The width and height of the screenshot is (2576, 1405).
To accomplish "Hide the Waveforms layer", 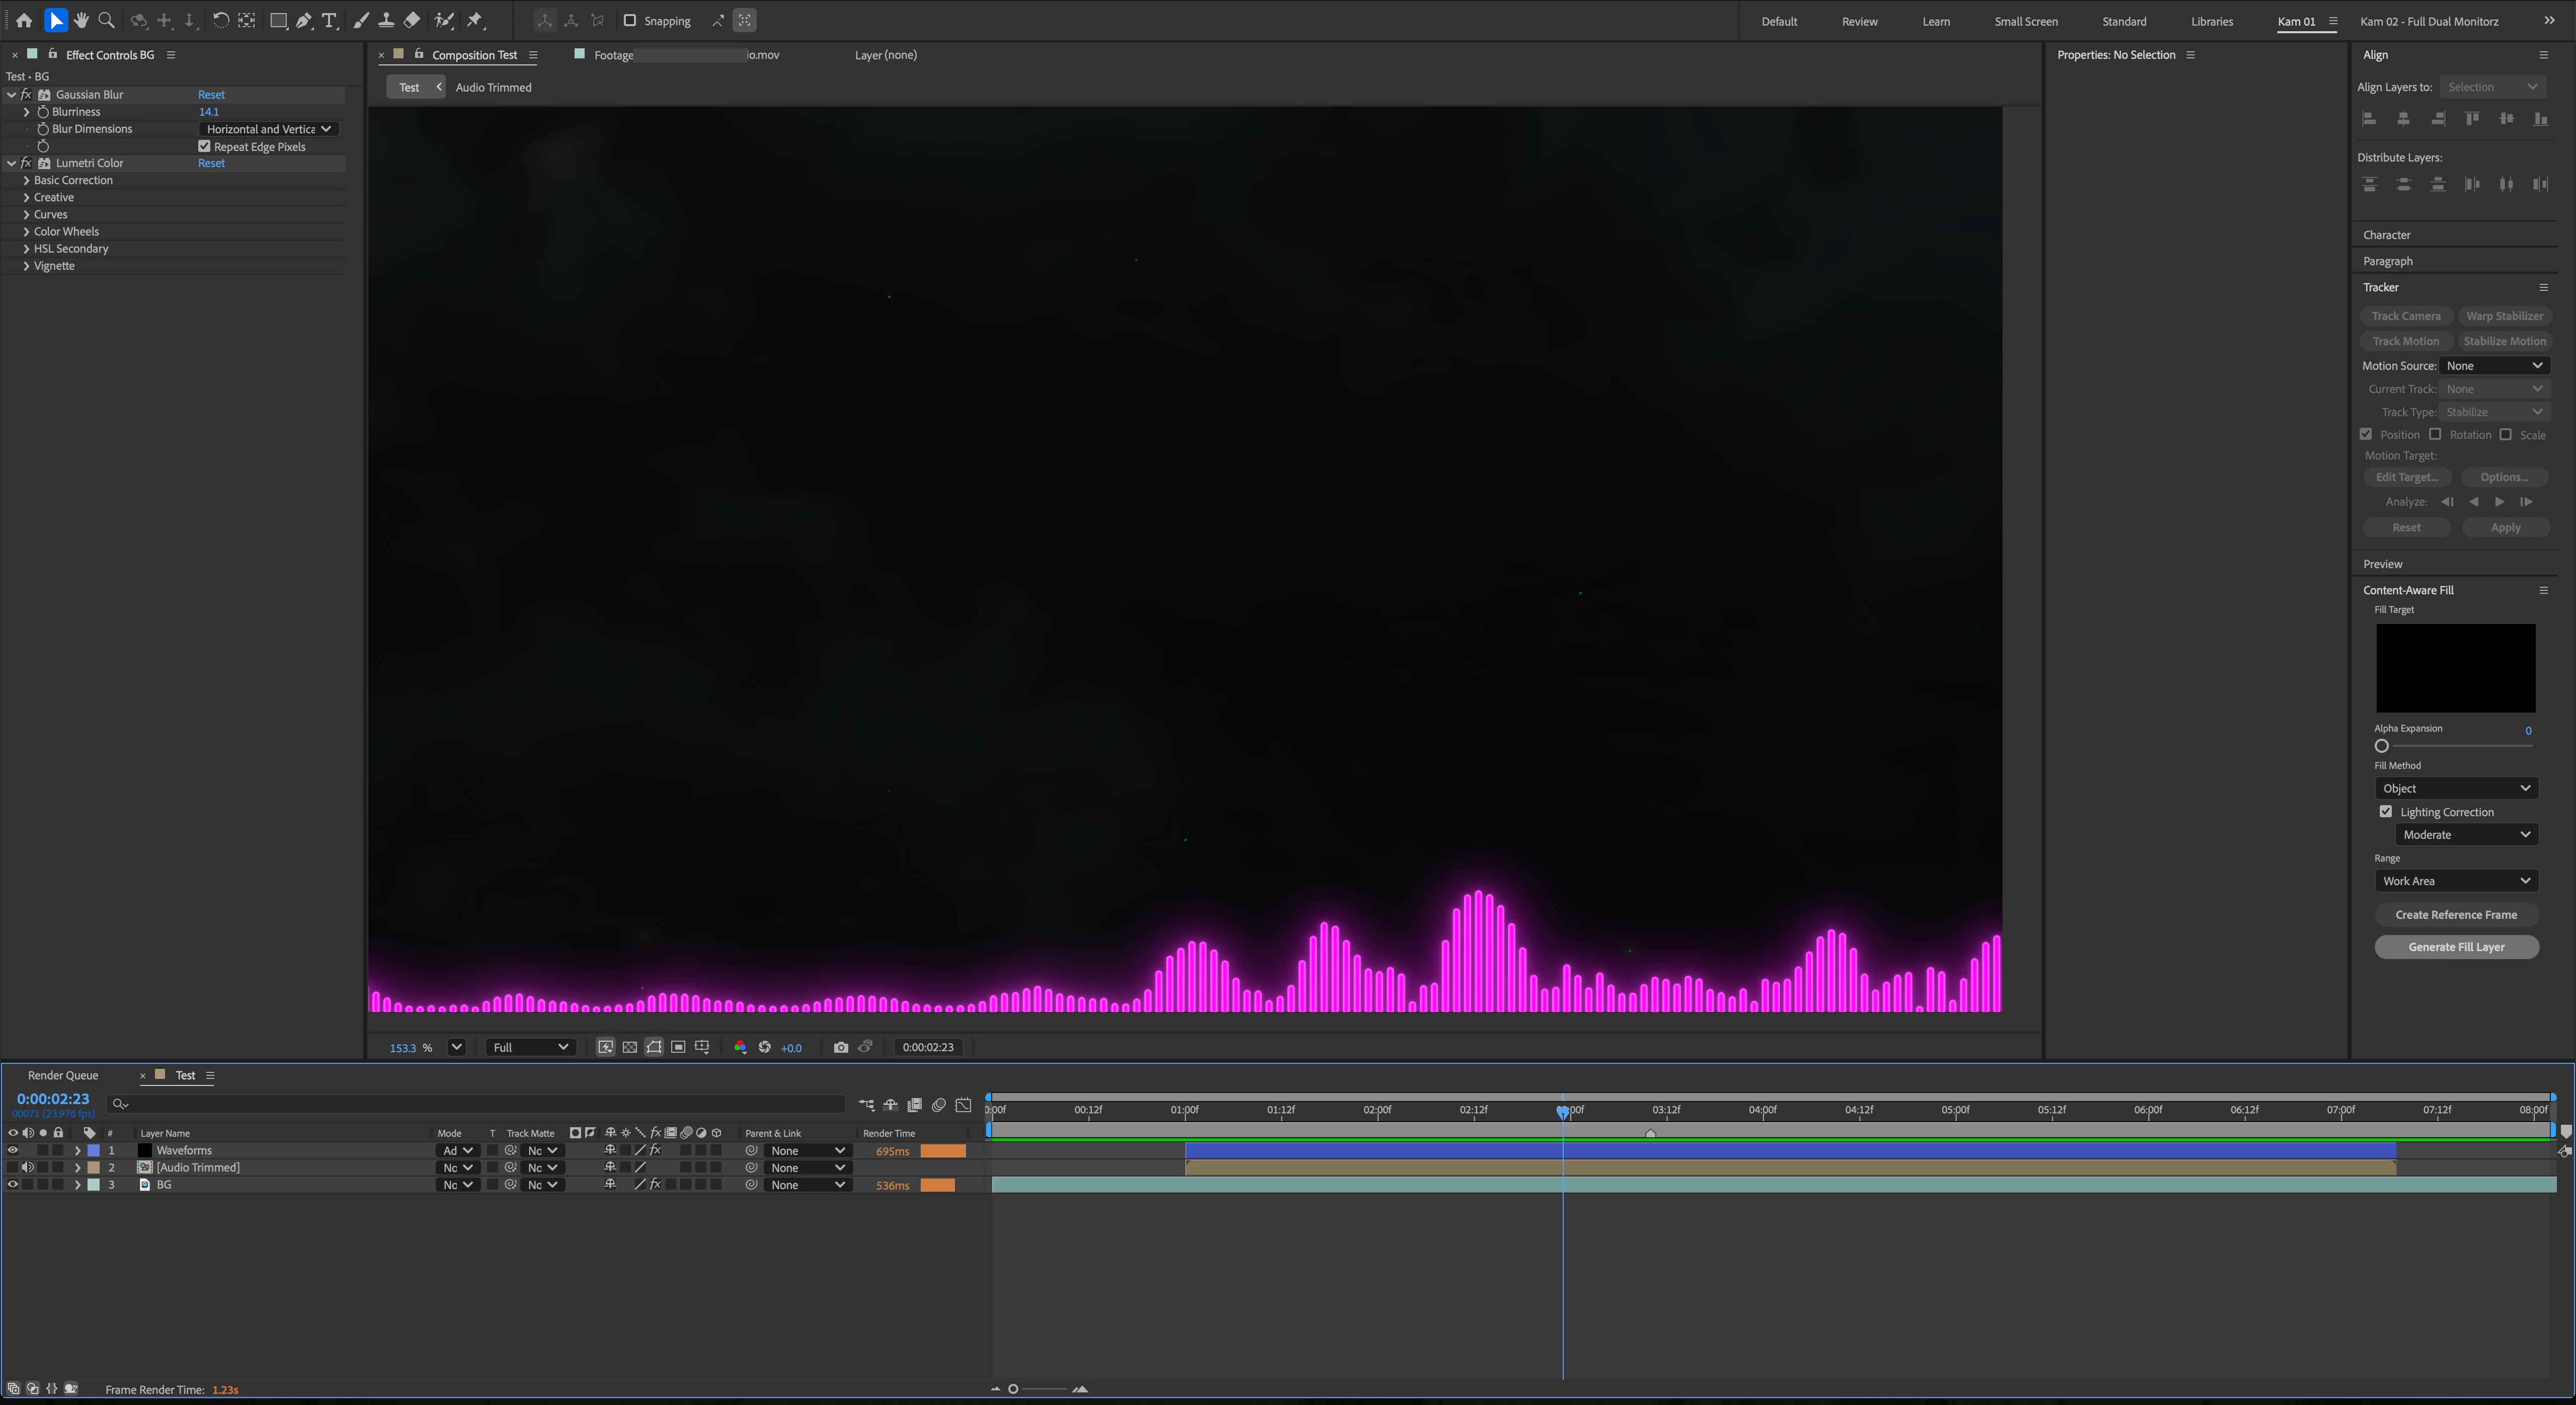I will pyautogui.click(x=13, y=1150).
